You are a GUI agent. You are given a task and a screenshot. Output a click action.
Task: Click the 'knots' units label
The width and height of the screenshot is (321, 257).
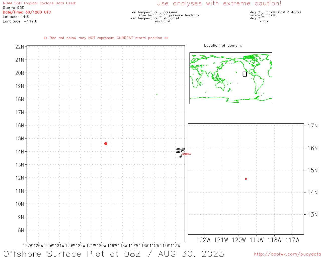pyautogui.click(x=264, y=21)
